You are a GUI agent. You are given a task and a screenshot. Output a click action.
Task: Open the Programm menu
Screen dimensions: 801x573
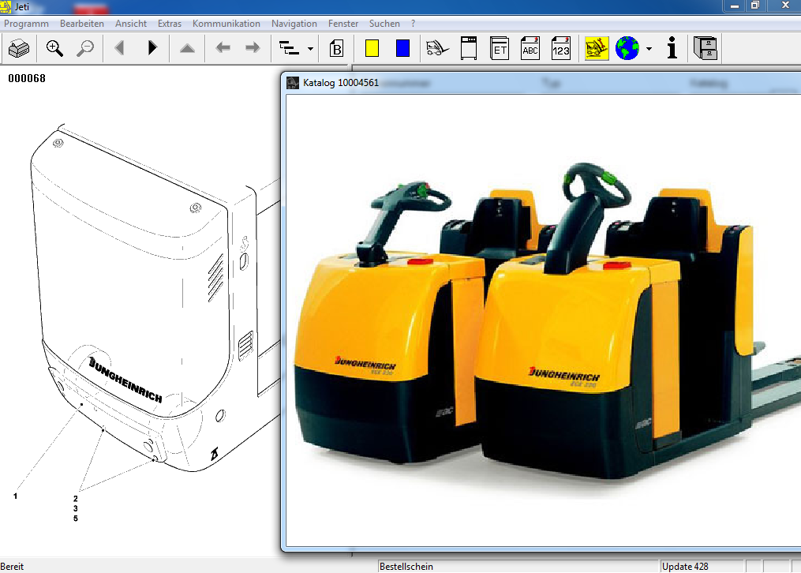coord(26,24)
